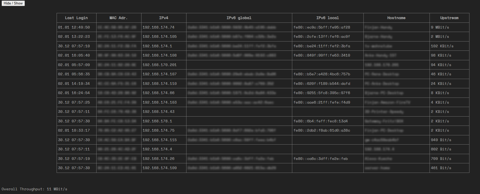This screenshot has height=194, width=480.
Task: Select IPv6 local address fe80::849f:99ff:fe63:3410
Action: pyautogui.click(x=322, y=55)
